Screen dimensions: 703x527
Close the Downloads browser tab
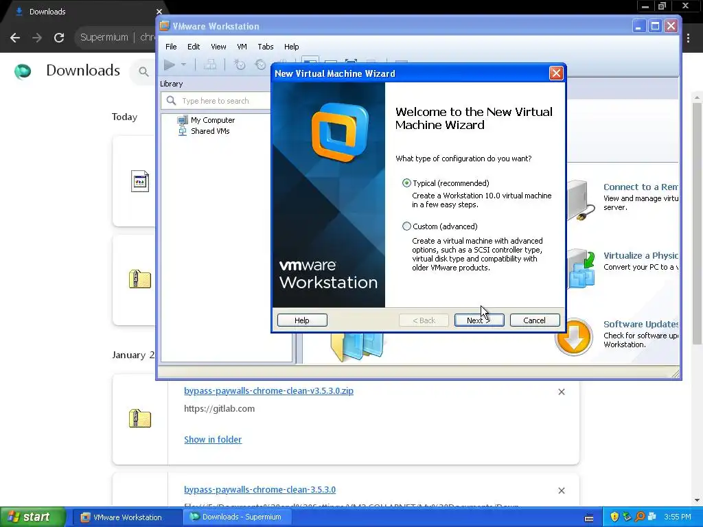pos(159,12)
